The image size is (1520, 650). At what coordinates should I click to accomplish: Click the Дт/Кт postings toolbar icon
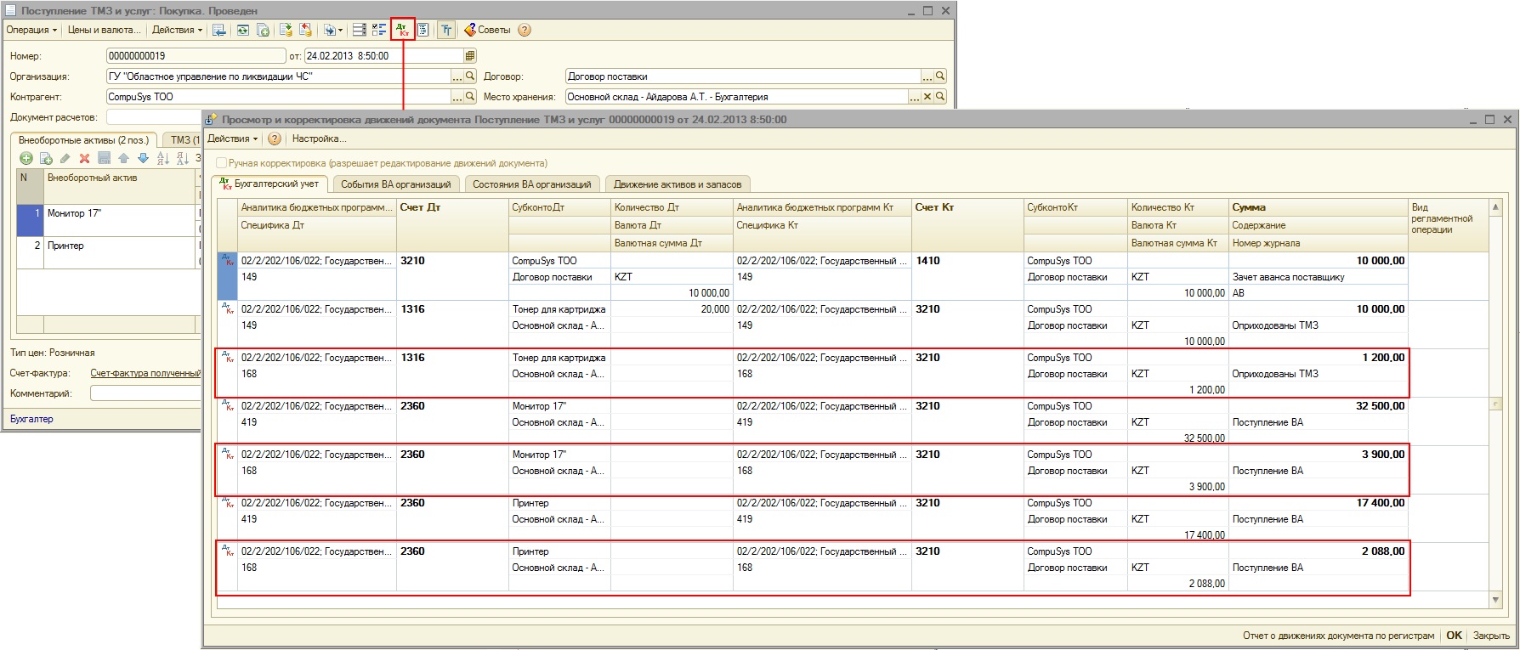click(402, 30)
